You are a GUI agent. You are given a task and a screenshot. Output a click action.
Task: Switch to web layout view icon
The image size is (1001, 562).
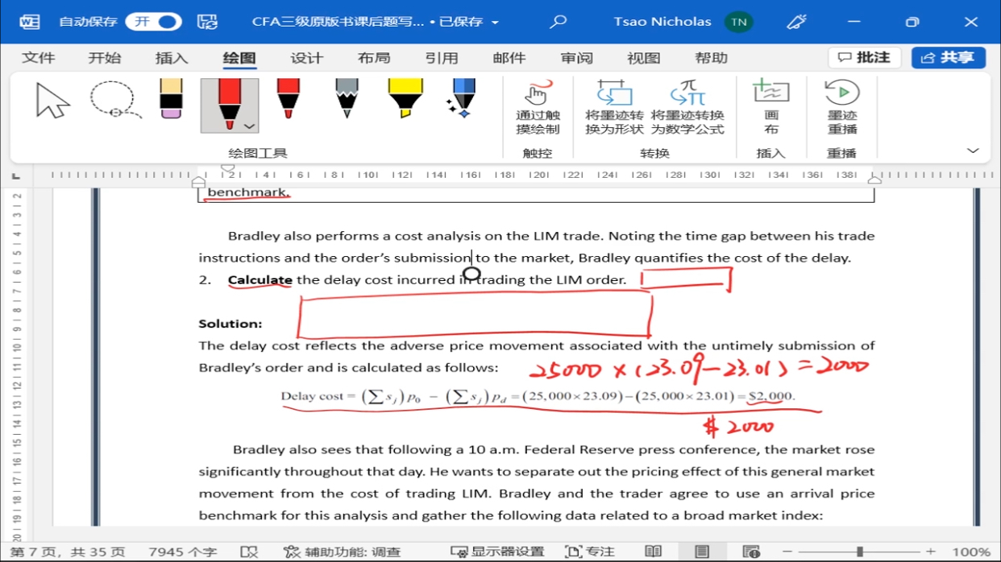751,552
